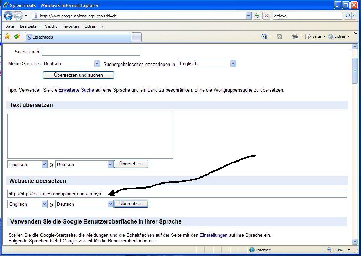Open 'Meine Sprache' Deutsch dropdown

click(x=71, y=64)
